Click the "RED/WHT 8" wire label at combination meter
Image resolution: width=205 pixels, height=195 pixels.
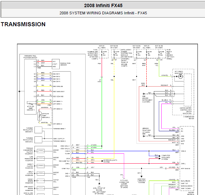166,85
